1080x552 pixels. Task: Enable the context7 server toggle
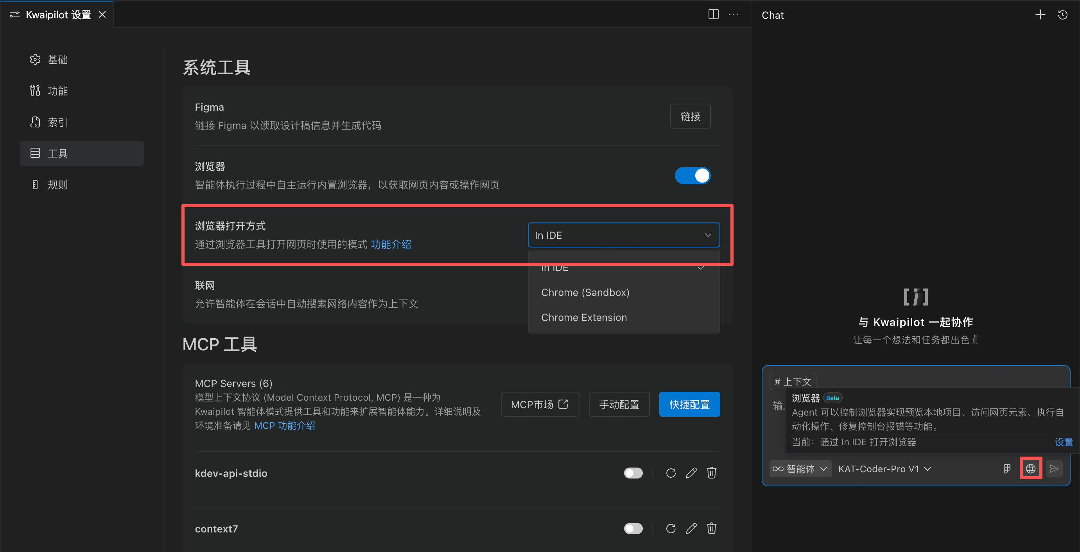[633, 529]
